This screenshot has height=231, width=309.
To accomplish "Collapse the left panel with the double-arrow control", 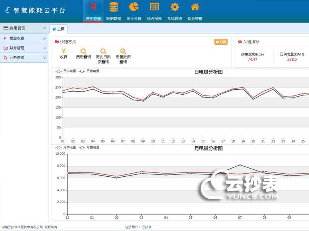I will [44, 27].
